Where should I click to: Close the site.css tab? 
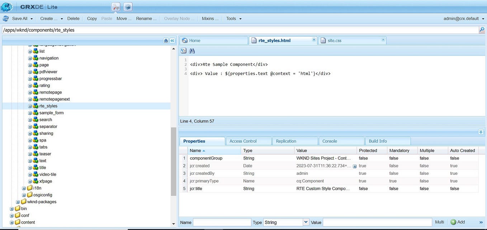point(383,39)
